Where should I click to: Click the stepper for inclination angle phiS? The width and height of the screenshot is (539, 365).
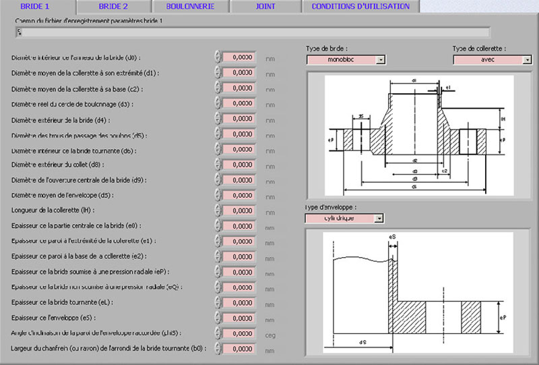coord(217,333)
